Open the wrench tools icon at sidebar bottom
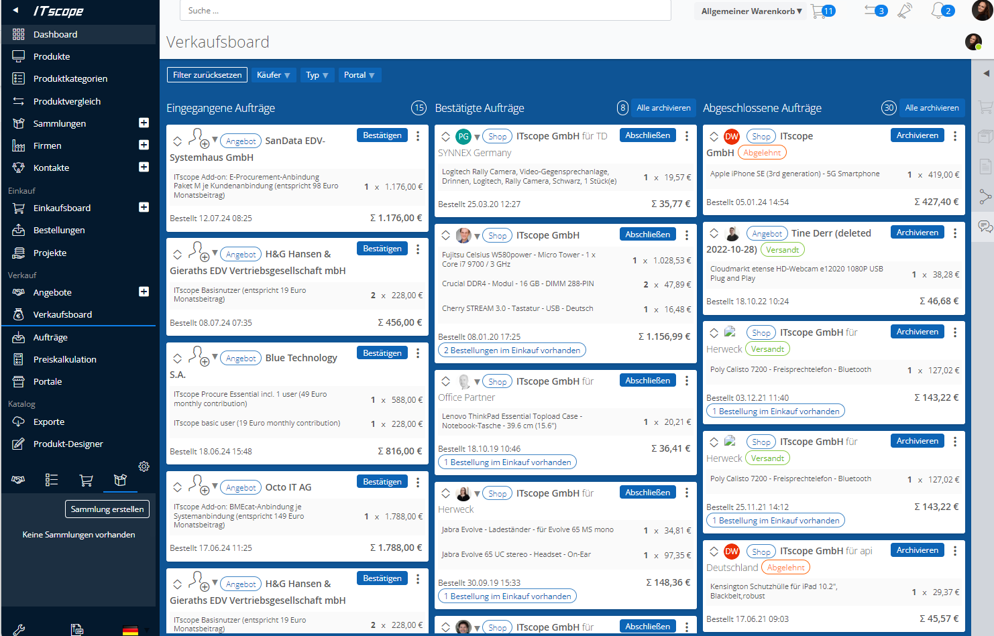Screen dimensions: 994x636 pos(19,629)
